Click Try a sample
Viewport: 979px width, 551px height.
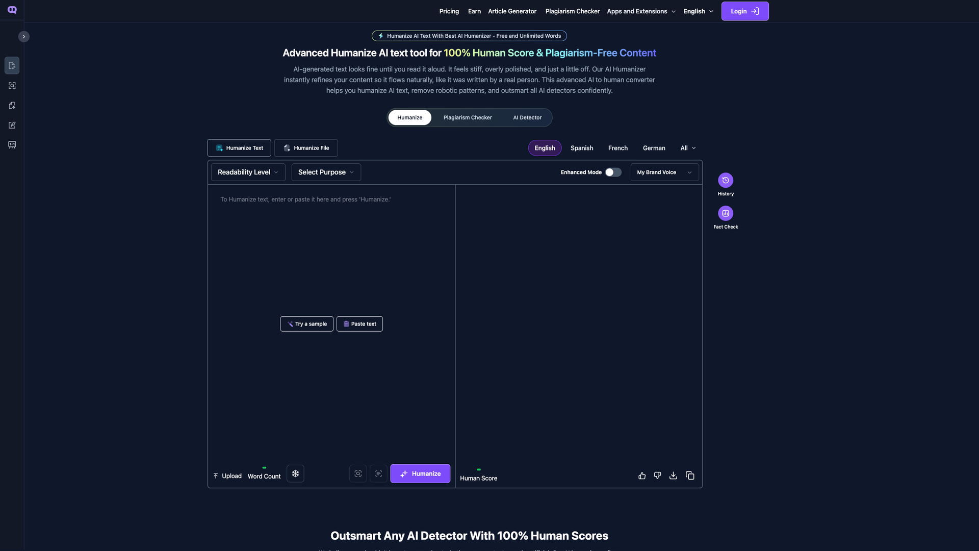306,323
